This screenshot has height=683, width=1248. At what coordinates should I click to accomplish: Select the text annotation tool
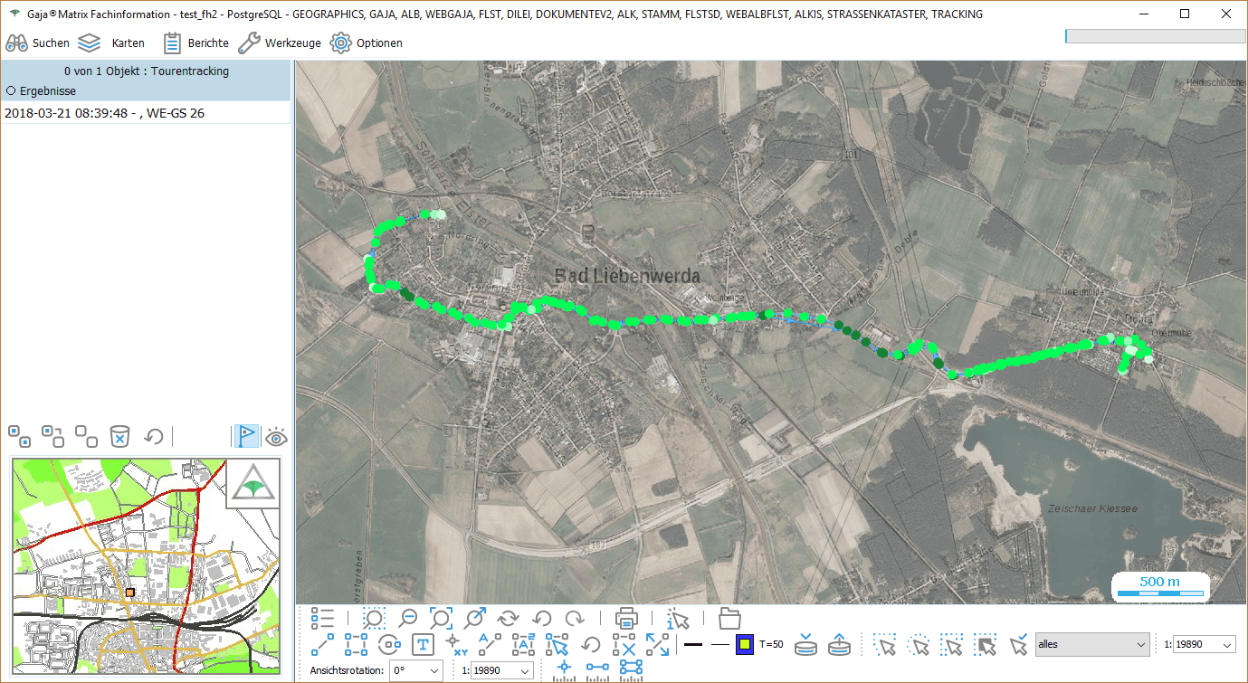422,645
